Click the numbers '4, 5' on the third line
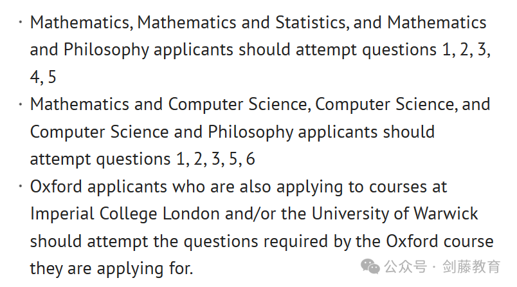Viewport: 517px width, 287px height. (43, 77)
